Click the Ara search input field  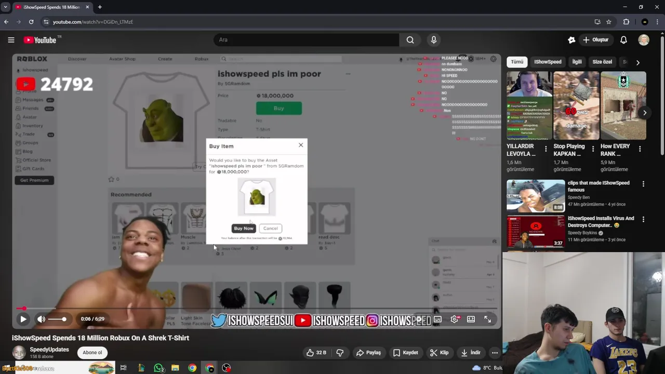(x=307, y=40)
